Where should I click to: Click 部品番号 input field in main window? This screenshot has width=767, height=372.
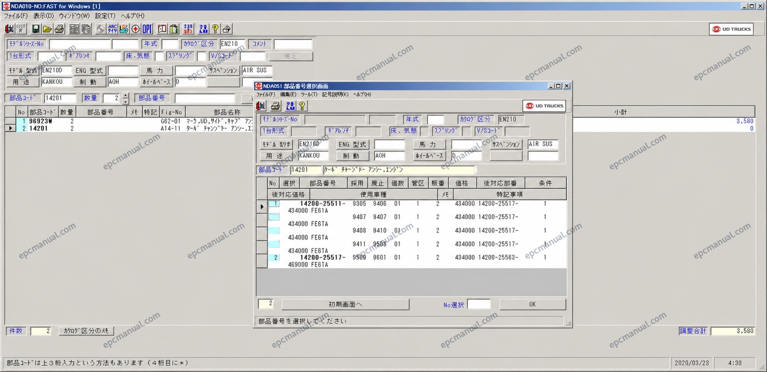(x=205, y=98)
